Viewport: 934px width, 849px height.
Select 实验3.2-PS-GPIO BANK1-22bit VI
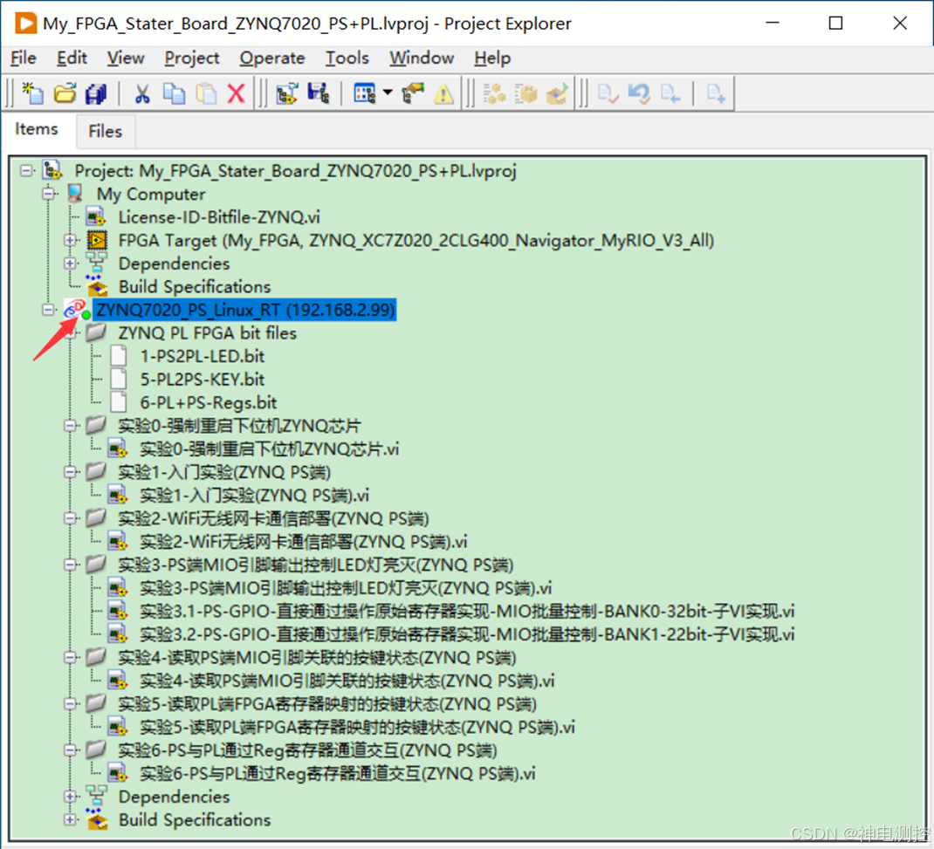[x=466, y=634]
